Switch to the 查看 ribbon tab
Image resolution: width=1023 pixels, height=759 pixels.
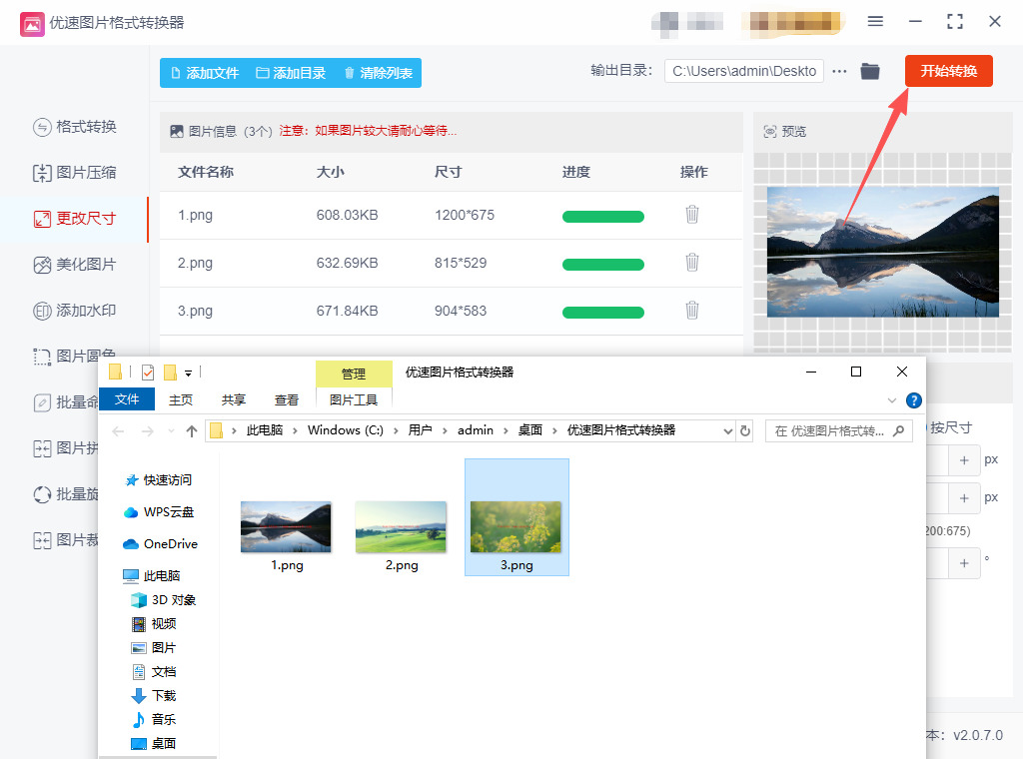coord(287,399)
